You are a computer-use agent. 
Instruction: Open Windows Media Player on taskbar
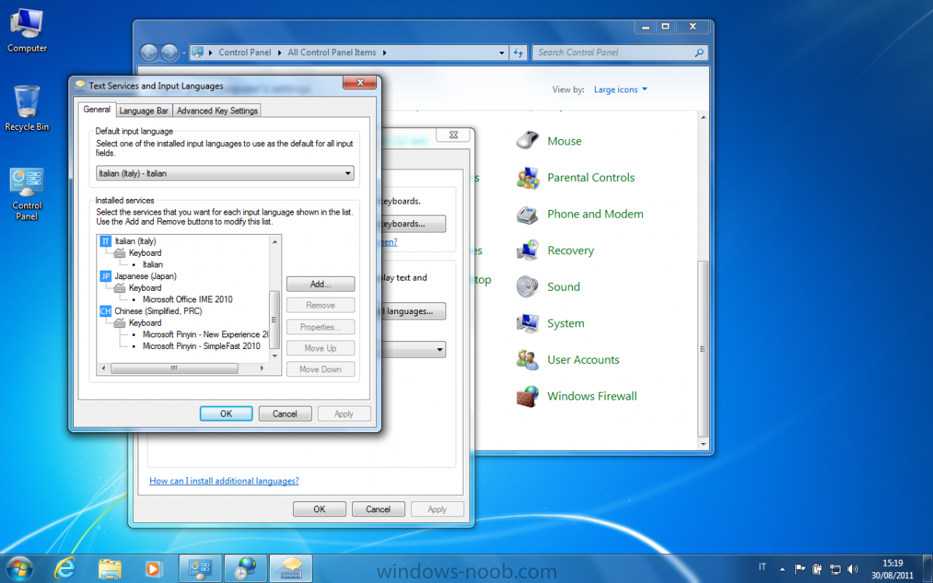click(x=153, y=568)
